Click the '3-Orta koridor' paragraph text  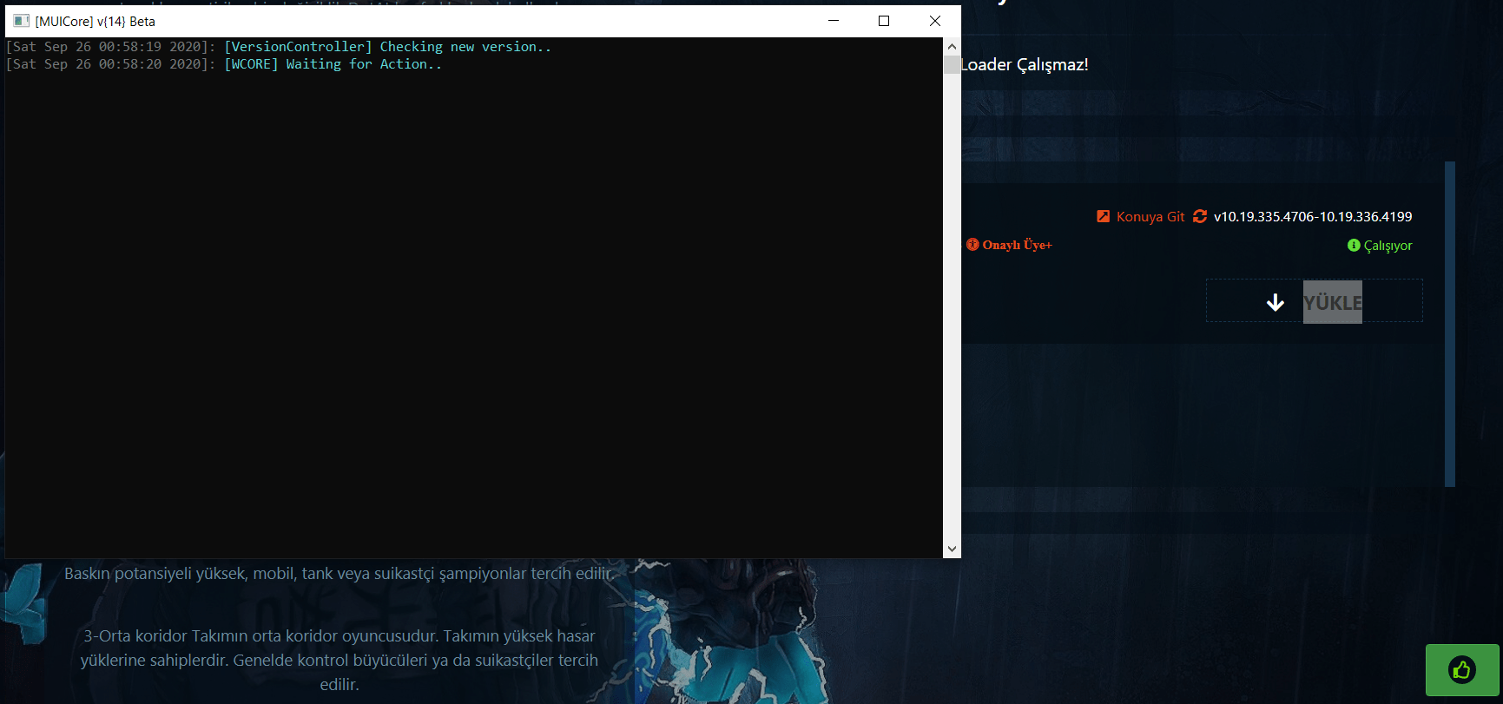pos(339,660)
